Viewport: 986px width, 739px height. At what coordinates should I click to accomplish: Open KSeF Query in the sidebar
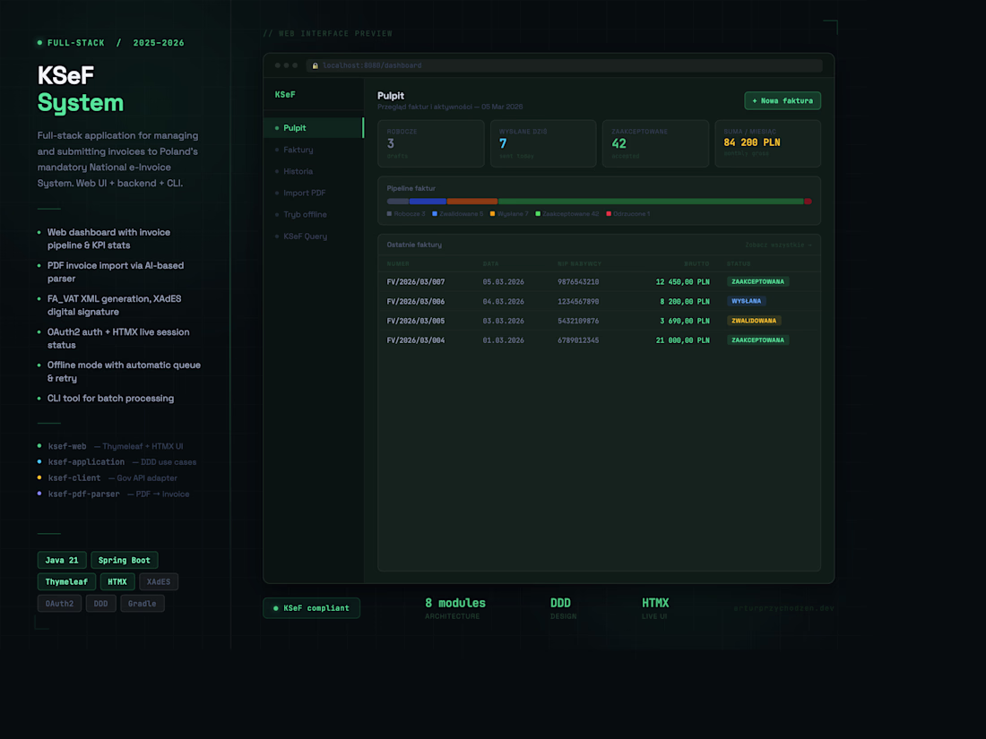[x=314, y=236]
